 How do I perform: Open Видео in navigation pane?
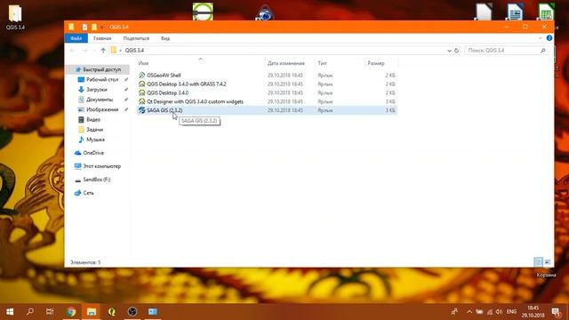93,119
